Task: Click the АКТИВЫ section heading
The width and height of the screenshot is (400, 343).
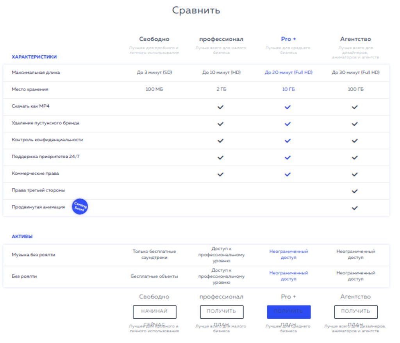Action: coord(22,236)
